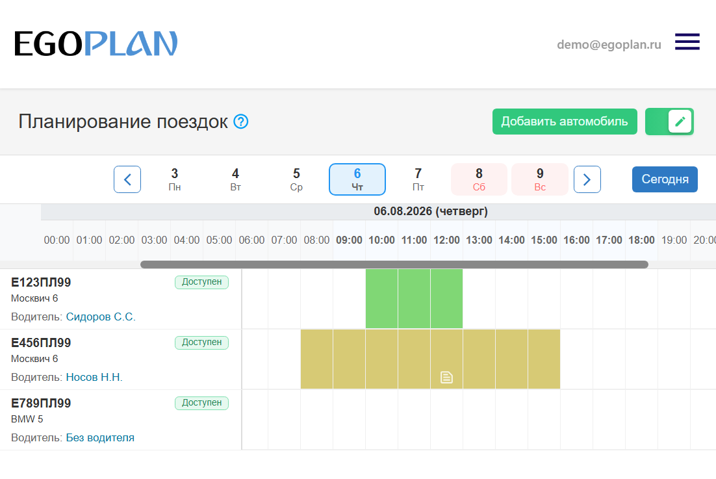This screenshot has width=716, height=479.
Task: Open driver link Сидоров С.С.
Action: click(x=101, y=317)
